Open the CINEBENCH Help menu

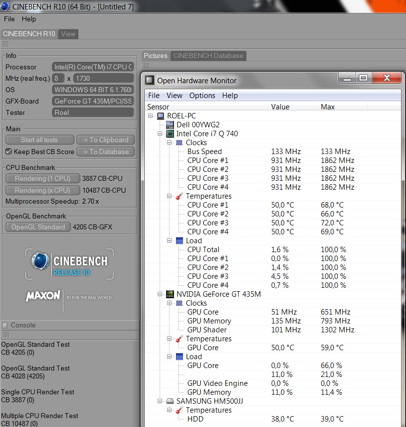click(29, 19)
